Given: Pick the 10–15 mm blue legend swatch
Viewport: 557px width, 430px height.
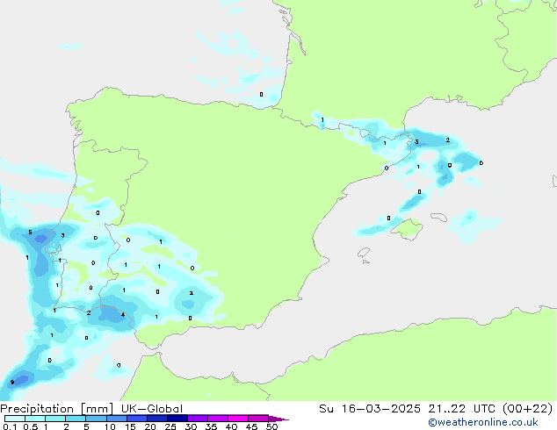Looking at the screenshot, I should coord(116,419).
